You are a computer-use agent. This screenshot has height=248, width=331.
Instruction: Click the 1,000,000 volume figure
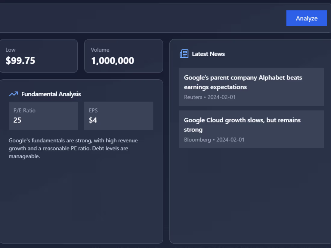(x=113, y=61)
